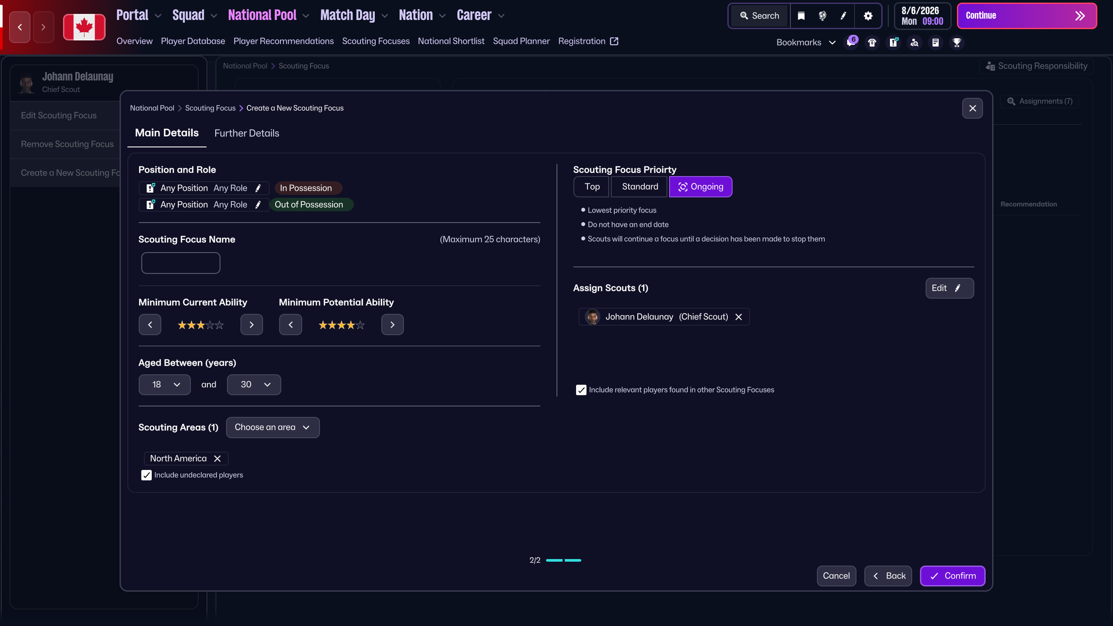Open the messages icon with 6 badge
Image resolution: width=1113 pixels, height=626 pixels.
click(x=851, y=42)
